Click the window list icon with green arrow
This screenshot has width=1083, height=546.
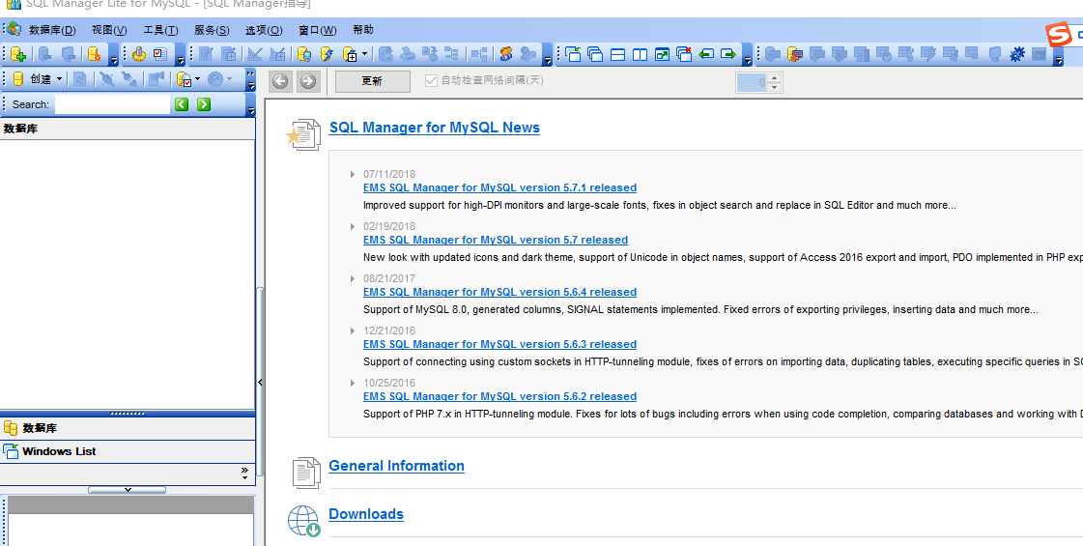(573, 54)
